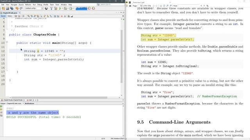
Task: Click the BUILD SUCCESSFUL output line
Action: click(x=44, y=117)
